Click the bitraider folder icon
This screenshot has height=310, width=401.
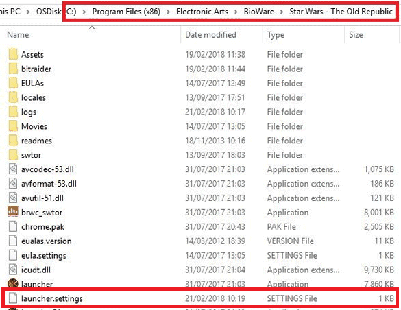coord(13,69)
